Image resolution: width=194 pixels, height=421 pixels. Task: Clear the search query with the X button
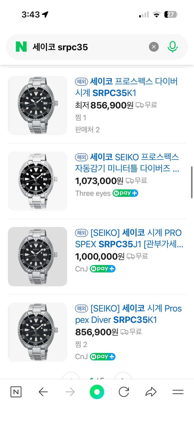click(154, 47)
